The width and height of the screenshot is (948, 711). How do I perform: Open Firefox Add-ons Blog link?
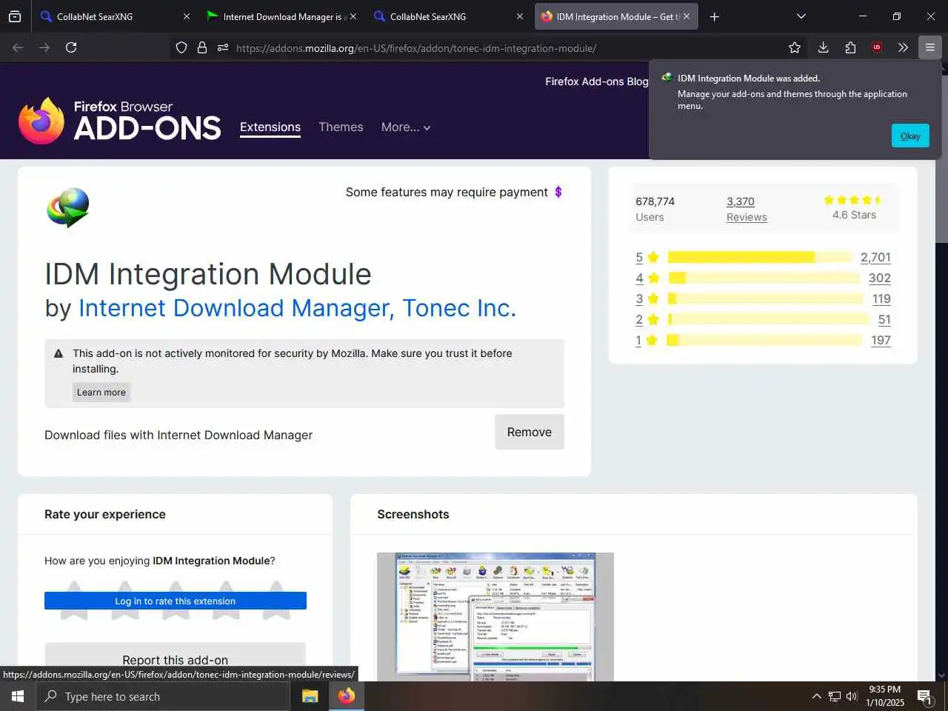596,81
